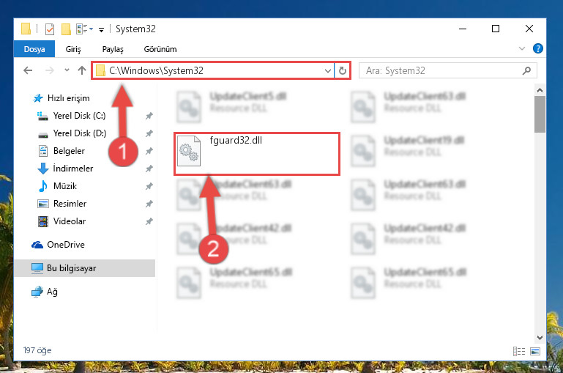Click the pin icon next to Yerel Disk (C:)
Screen dimensions: 563x373
coord(149,116)
